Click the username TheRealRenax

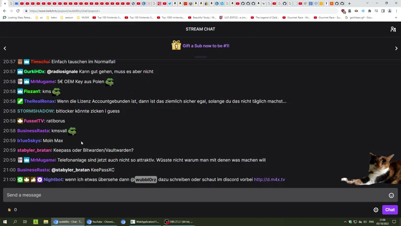point(39,101)
